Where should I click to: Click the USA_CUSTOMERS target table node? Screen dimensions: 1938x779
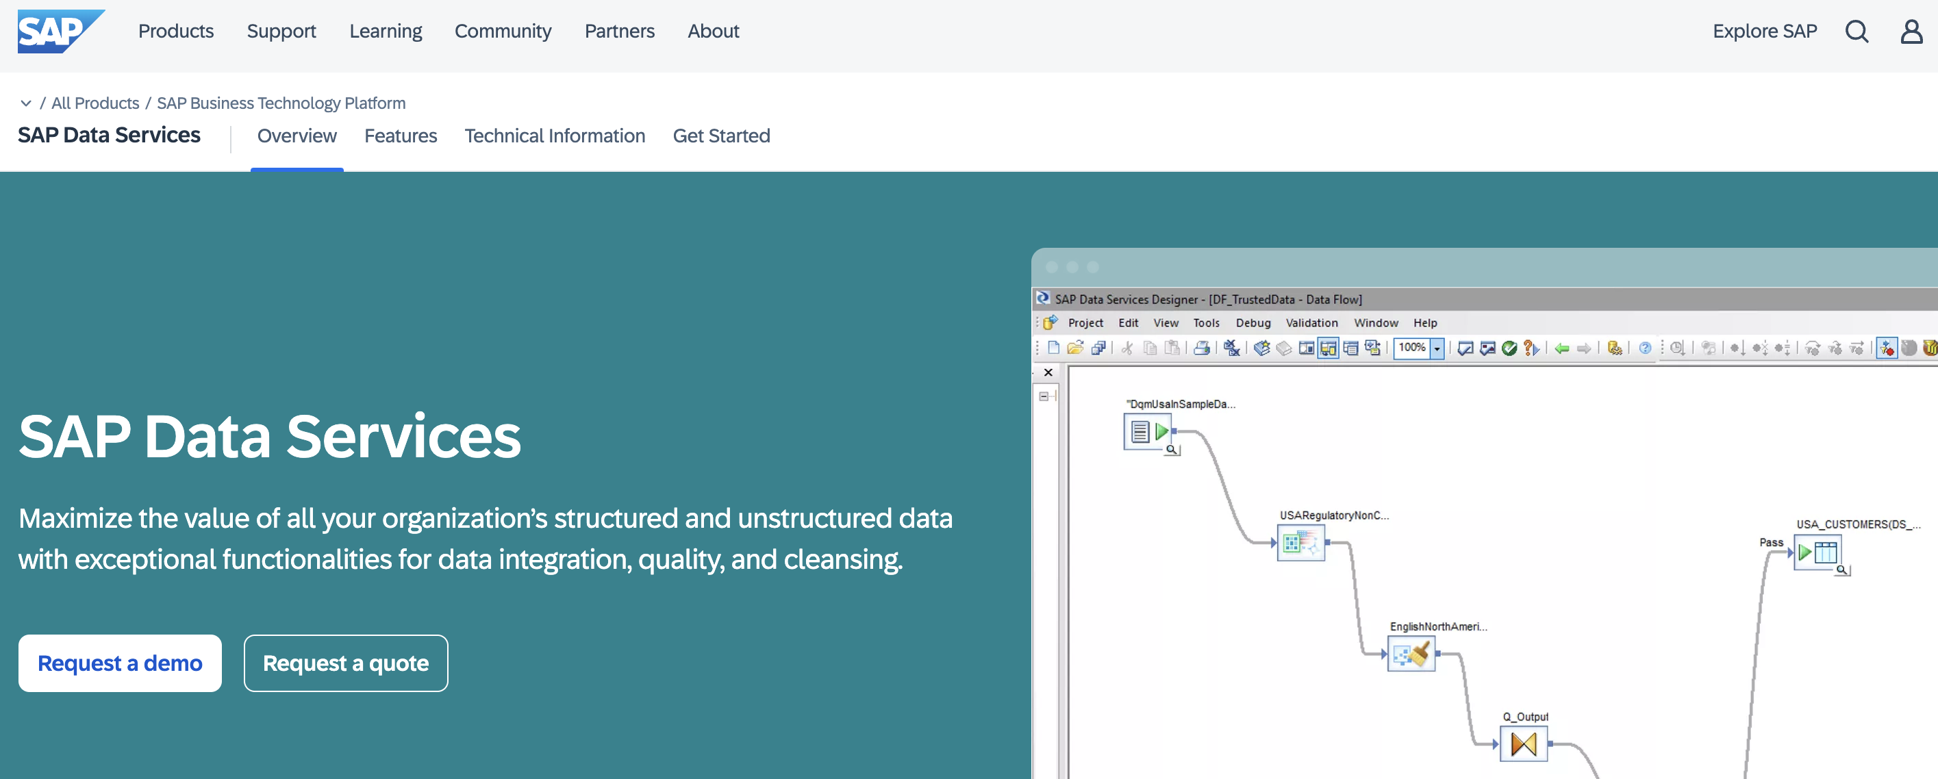coord(1817,552)
